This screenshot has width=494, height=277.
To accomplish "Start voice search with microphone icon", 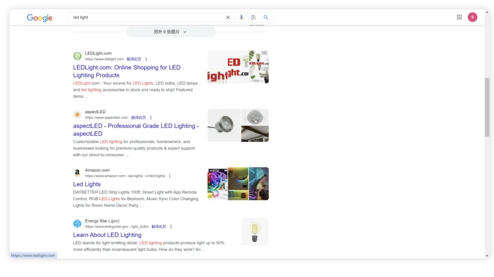I will (x=241, y=17).
